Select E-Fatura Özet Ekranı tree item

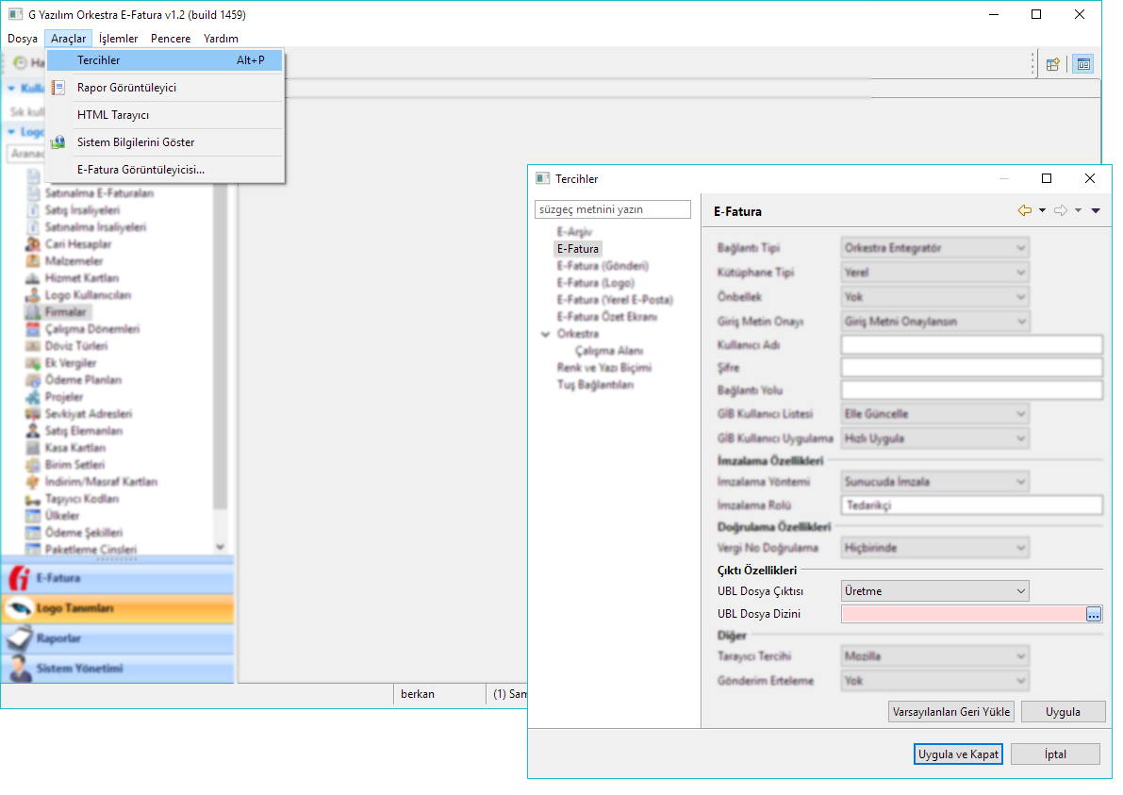tap(606, 317)
